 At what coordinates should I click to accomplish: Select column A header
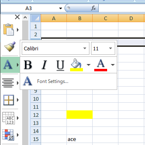tap(54, 18)
